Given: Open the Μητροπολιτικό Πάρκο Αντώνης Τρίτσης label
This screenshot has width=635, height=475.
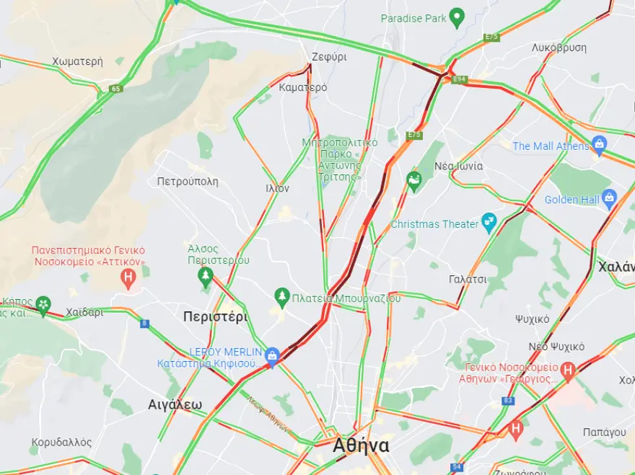Looking at the screenshot, I should pos(340,160).
